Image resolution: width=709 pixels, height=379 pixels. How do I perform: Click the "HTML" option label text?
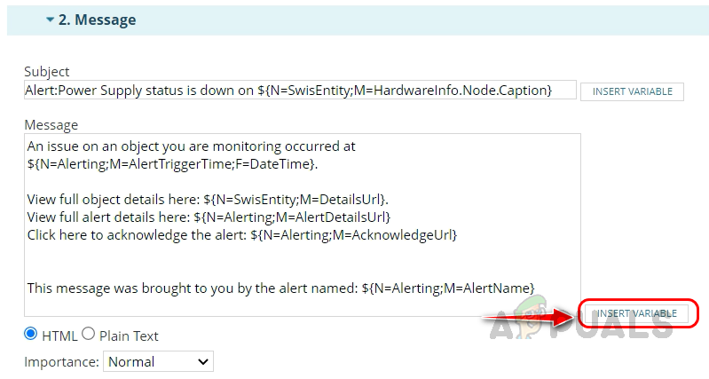(59, 336)
